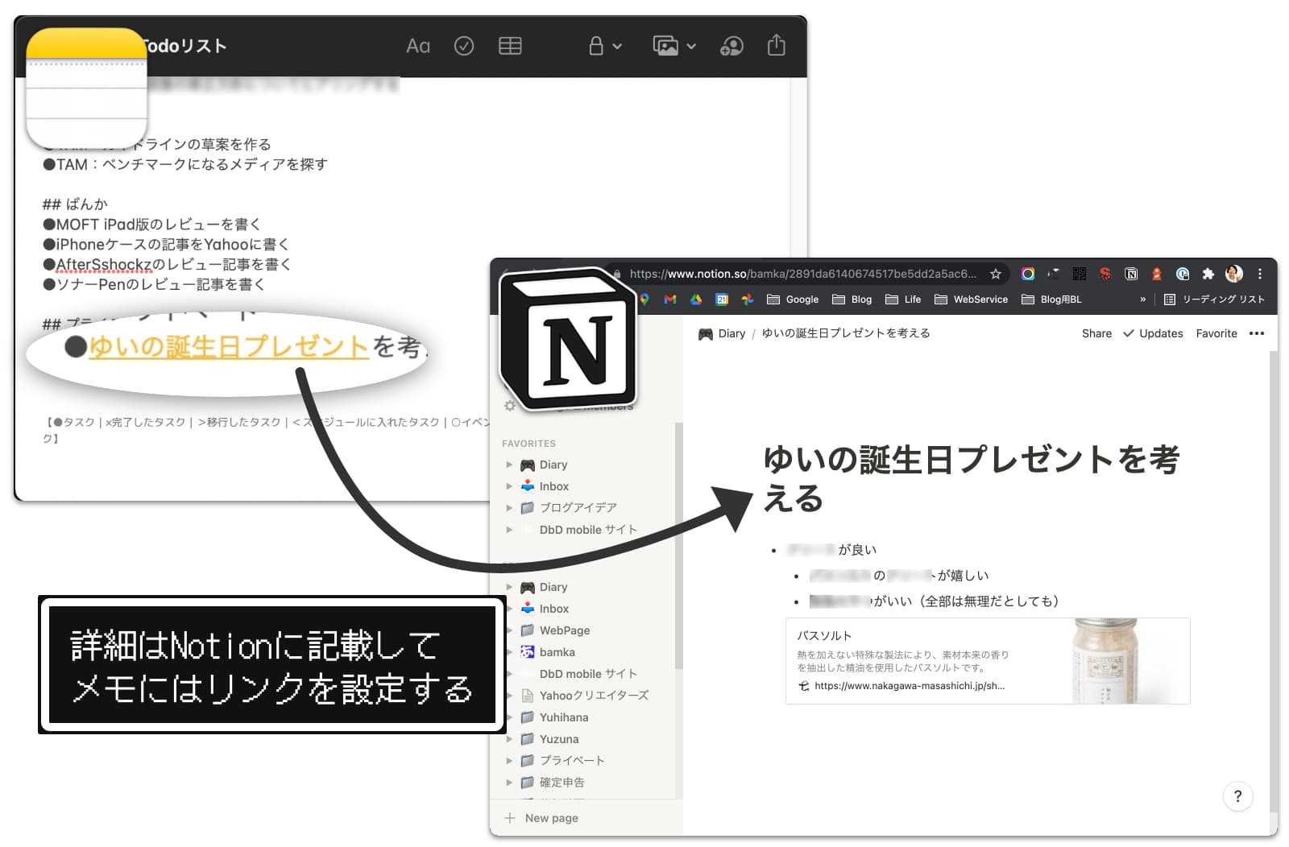Expand the プライベート sidebar page

coord(509,760)
